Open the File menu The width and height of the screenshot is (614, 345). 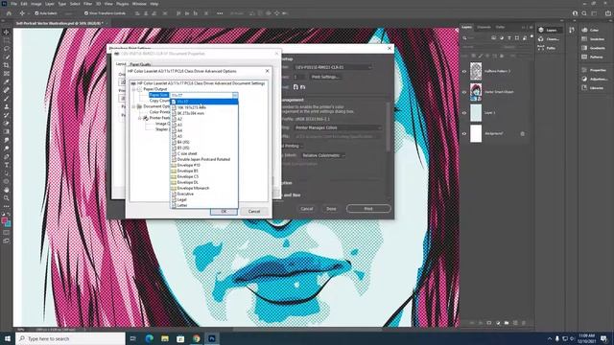point(13,4)
